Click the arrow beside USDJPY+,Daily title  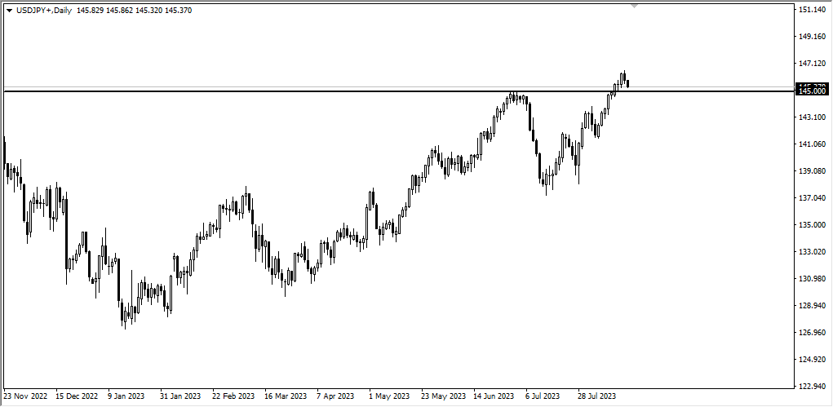point(9,11)
